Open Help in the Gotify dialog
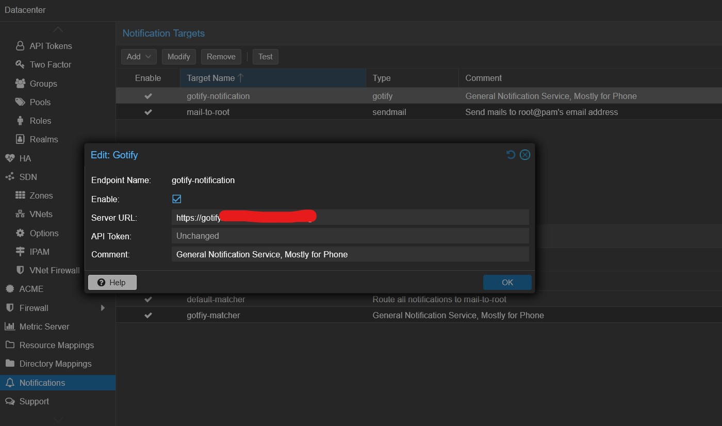This screenshot has width=722, height=426. click(112, 282)
